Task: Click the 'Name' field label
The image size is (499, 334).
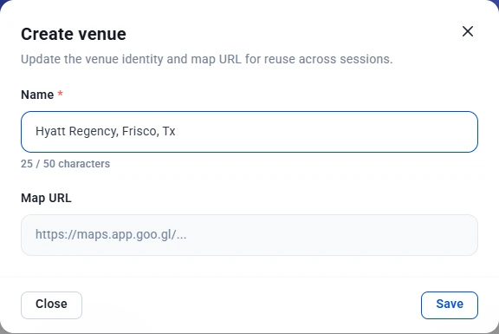Action: click(37, 95)
